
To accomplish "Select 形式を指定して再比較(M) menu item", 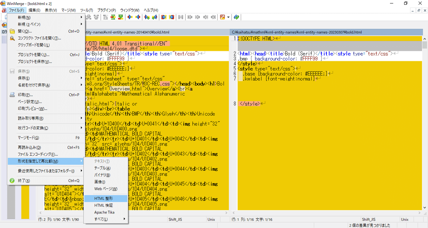I will 46,161.
